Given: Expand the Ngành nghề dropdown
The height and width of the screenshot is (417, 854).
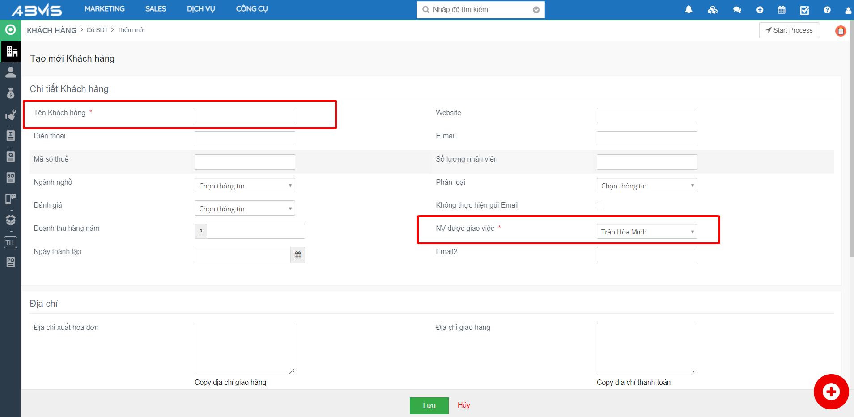Looking at the screenshot, I should tap(244, 185).
